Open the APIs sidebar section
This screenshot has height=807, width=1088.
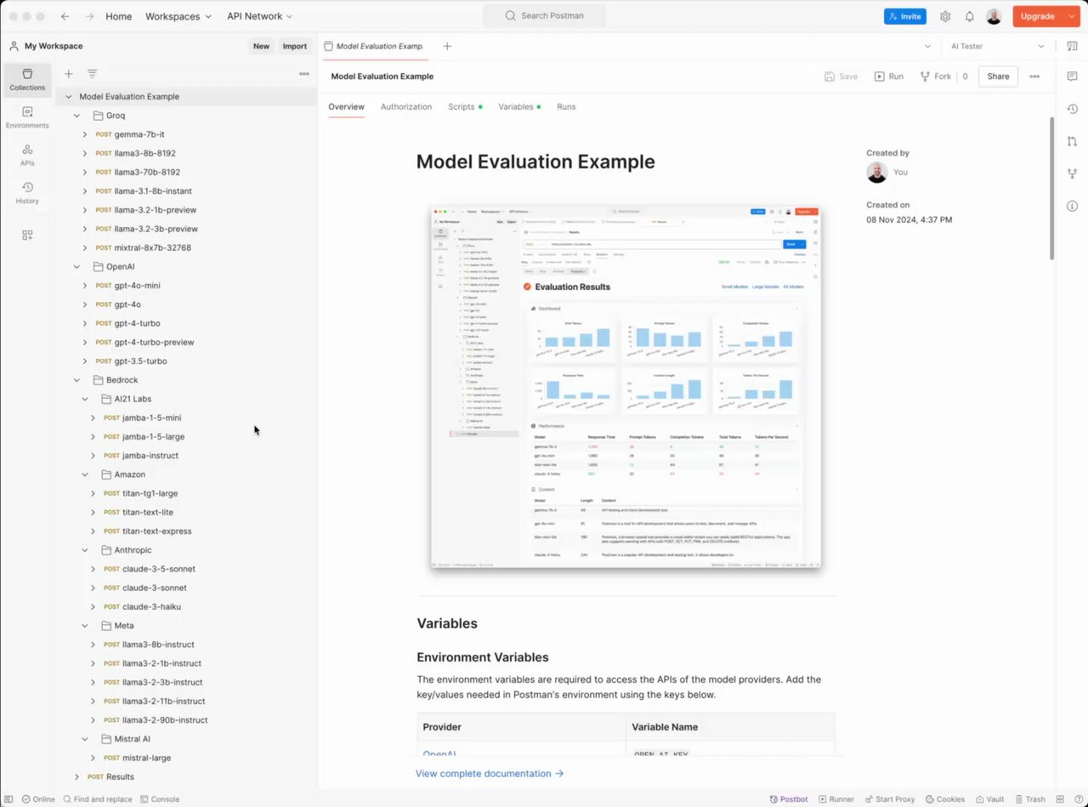coord(27,155)
